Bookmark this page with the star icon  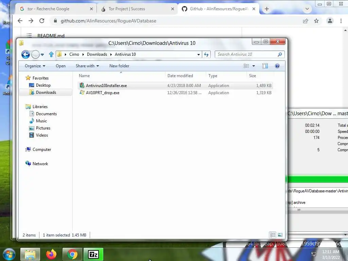316,21
